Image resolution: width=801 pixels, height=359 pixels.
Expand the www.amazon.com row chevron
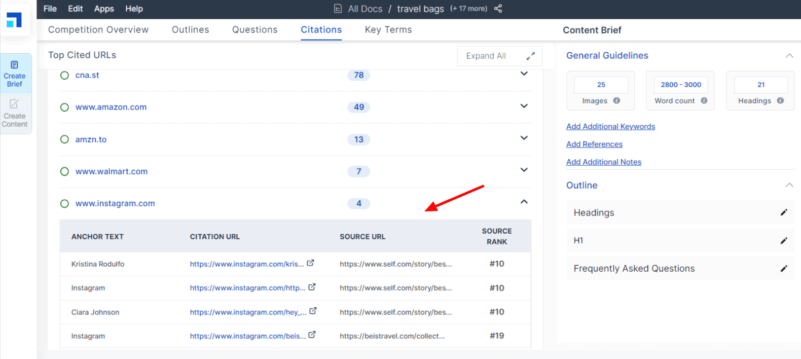coord(524,106)
